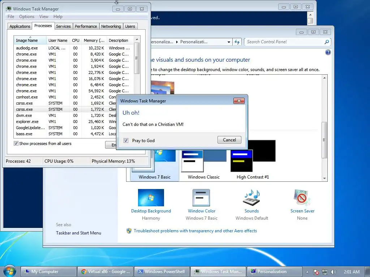Screen dimensions: 370x277
Task: Open the View menu in Task Manager
Action: (x=44, y=17)
